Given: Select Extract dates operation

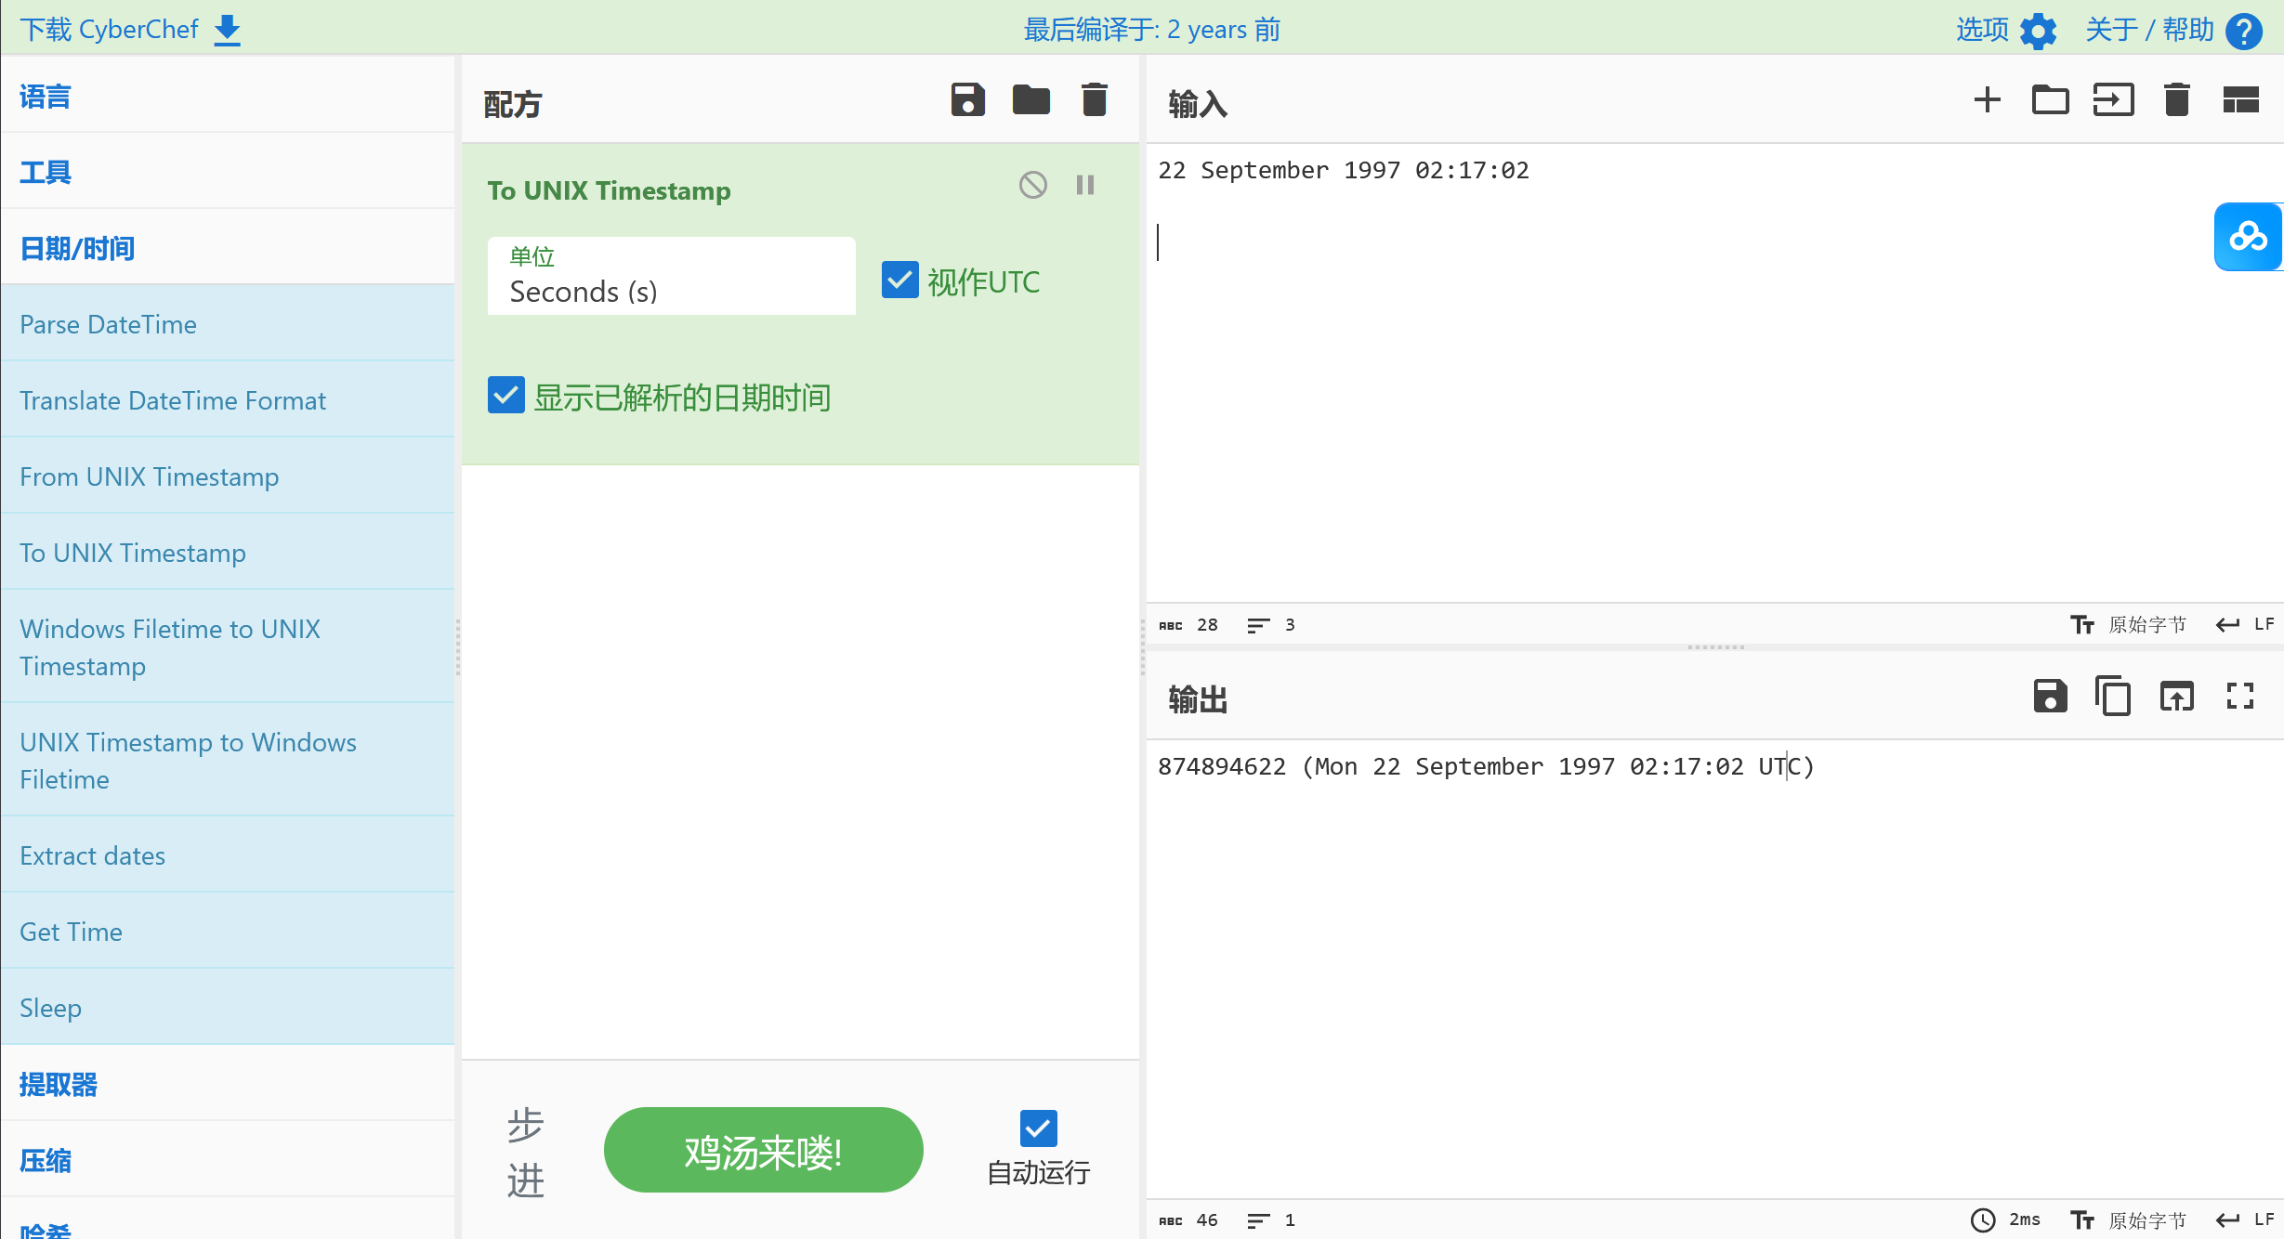Looking at the screenshot, I should click(228, 855).
